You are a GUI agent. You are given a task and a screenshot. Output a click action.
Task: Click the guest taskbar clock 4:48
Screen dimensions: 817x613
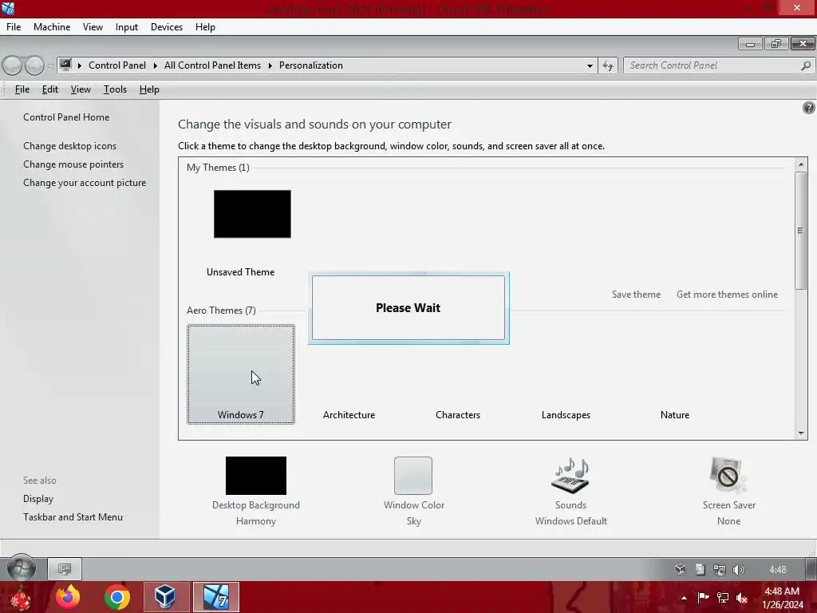coord(777,570)
